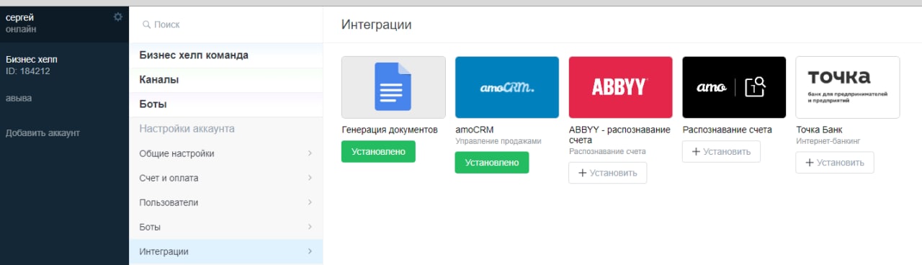Open Каналы section
Image resolution: width=922 pixels, height=265 pixels.
(226, 80)
